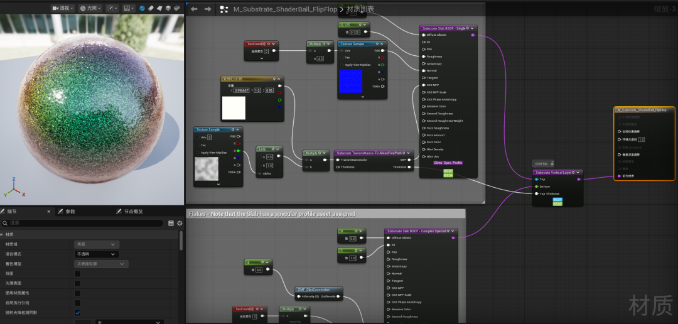The image size is (678, 324).
Task: Switch to the 细节 details tab
Action: click(12, 212)
